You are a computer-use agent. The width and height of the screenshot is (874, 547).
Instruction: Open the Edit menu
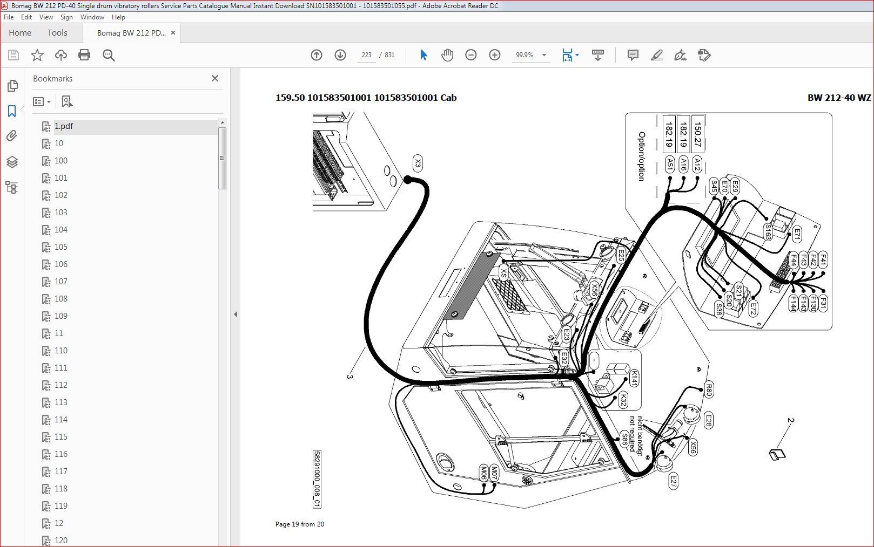(26, 17)
